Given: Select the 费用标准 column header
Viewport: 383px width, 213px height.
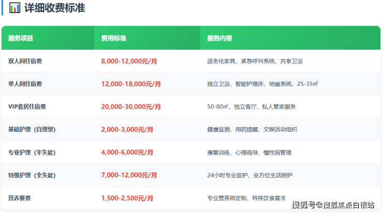Looking at the screenshot, I should pos(114,38).
